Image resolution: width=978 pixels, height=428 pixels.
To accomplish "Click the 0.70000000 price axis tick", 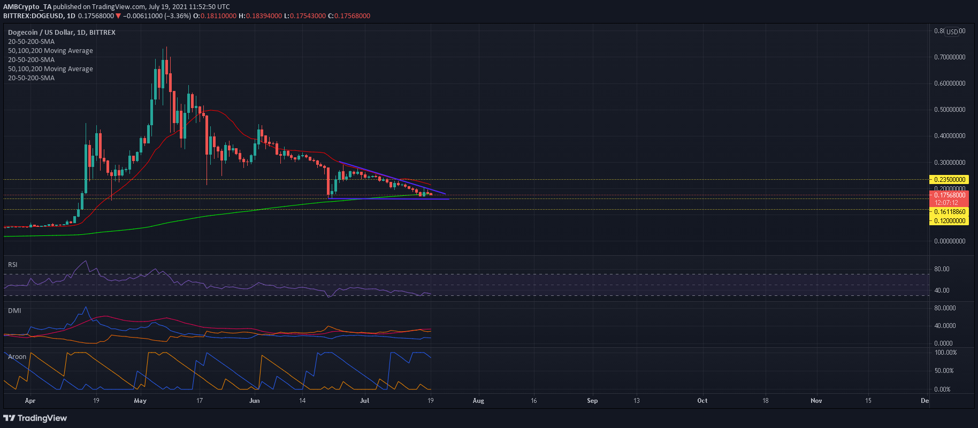I will (949, 57).
